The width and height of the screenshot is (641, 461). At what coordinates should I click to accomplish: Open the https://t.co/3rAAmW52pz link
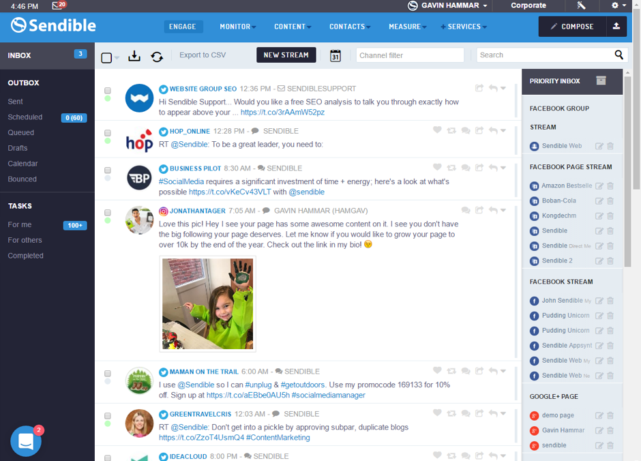282,113
